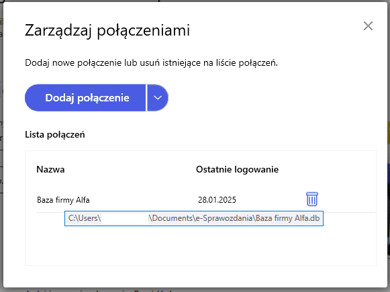Click the Lista połączeń heading
Image resolution: width=390 pixels, height=292 pixels.
(55, 134)
